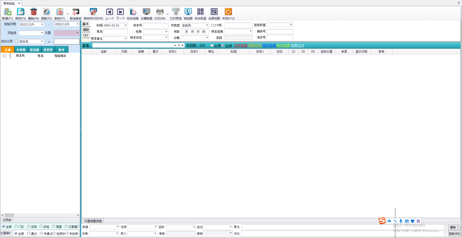Toggle Sogou 中 Chinese input mode
Image resolution: width=462 pixels, height=238 pixels.
point(389,221)
